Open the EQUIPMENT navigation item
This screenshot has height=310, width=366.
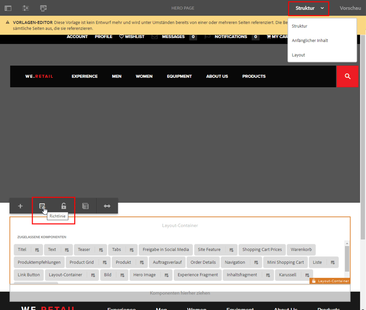tap(179, 76)
